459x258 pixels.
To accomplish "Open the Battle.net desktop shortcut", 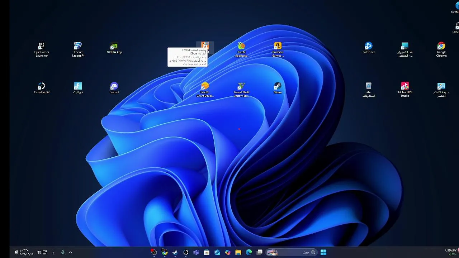I will coord(368,48).
